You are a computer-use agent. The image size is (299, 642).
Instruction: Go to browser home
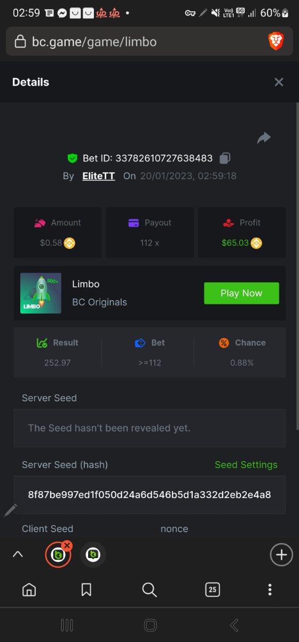point(29,590)
